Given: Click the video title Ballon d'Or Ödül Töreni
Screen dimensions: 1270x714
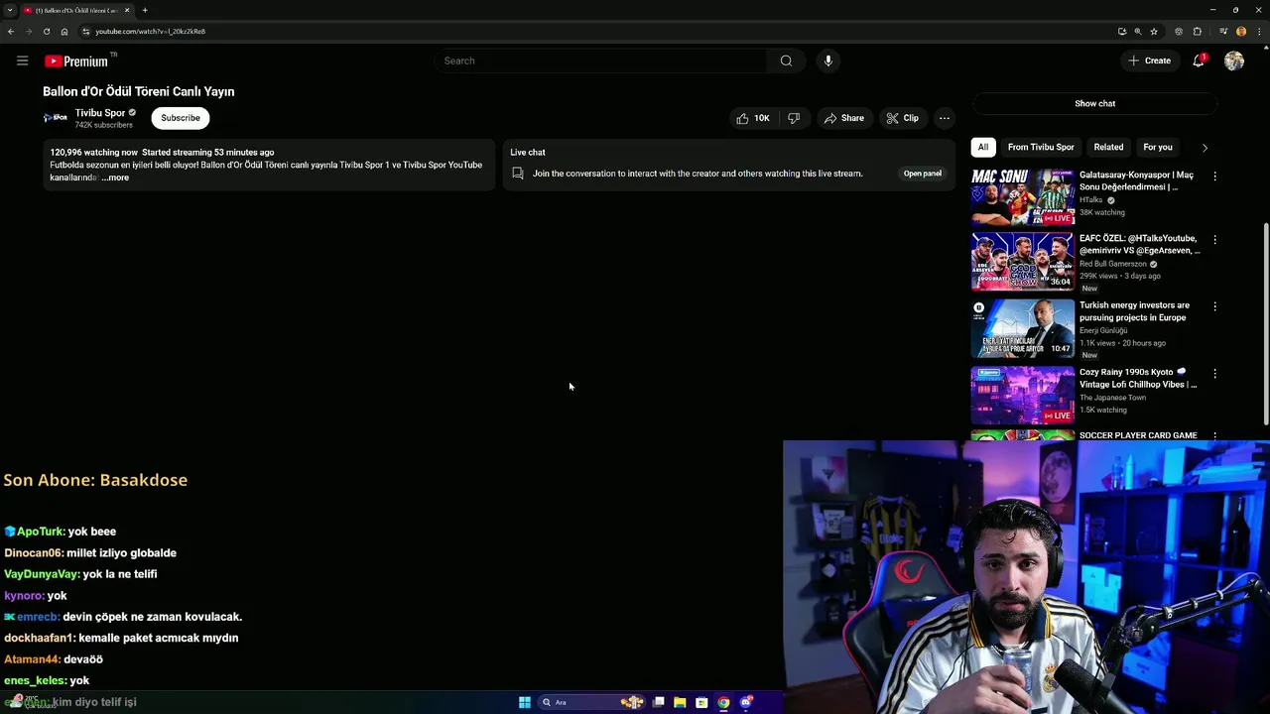Looking at the screenshot, I should 139,91.
